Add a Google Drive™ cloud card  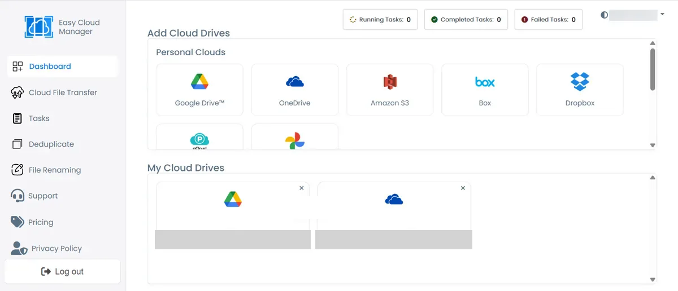pyautogui.click(x=199, y=90)
